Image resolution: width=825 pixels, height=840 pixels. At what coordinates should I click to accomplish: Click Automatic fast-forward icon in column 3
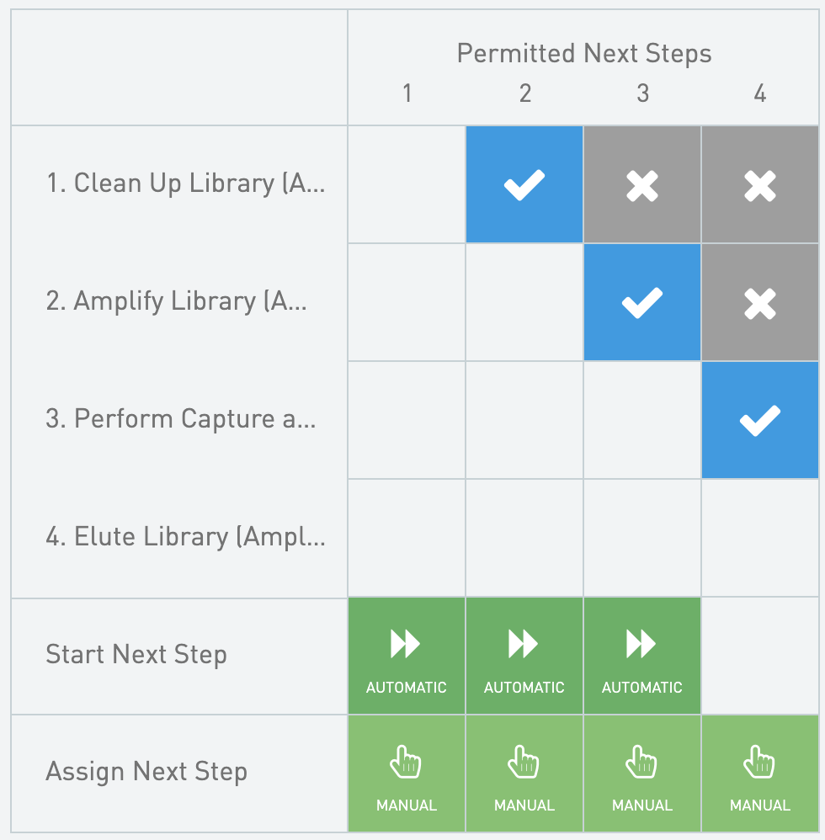(x=641, y=646)
